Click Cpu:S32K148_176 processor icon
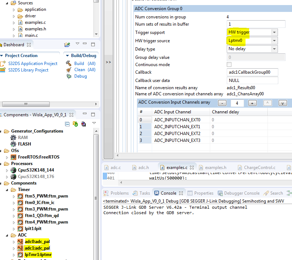The height and width of the screenshot is (260, 292). tap(13, 177)
